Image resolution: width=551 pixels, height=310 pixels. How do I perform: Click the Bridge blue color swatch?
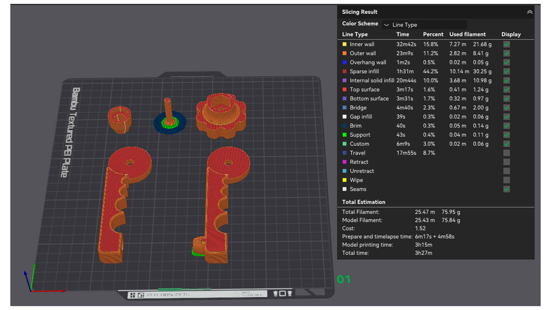pos(344,108)
